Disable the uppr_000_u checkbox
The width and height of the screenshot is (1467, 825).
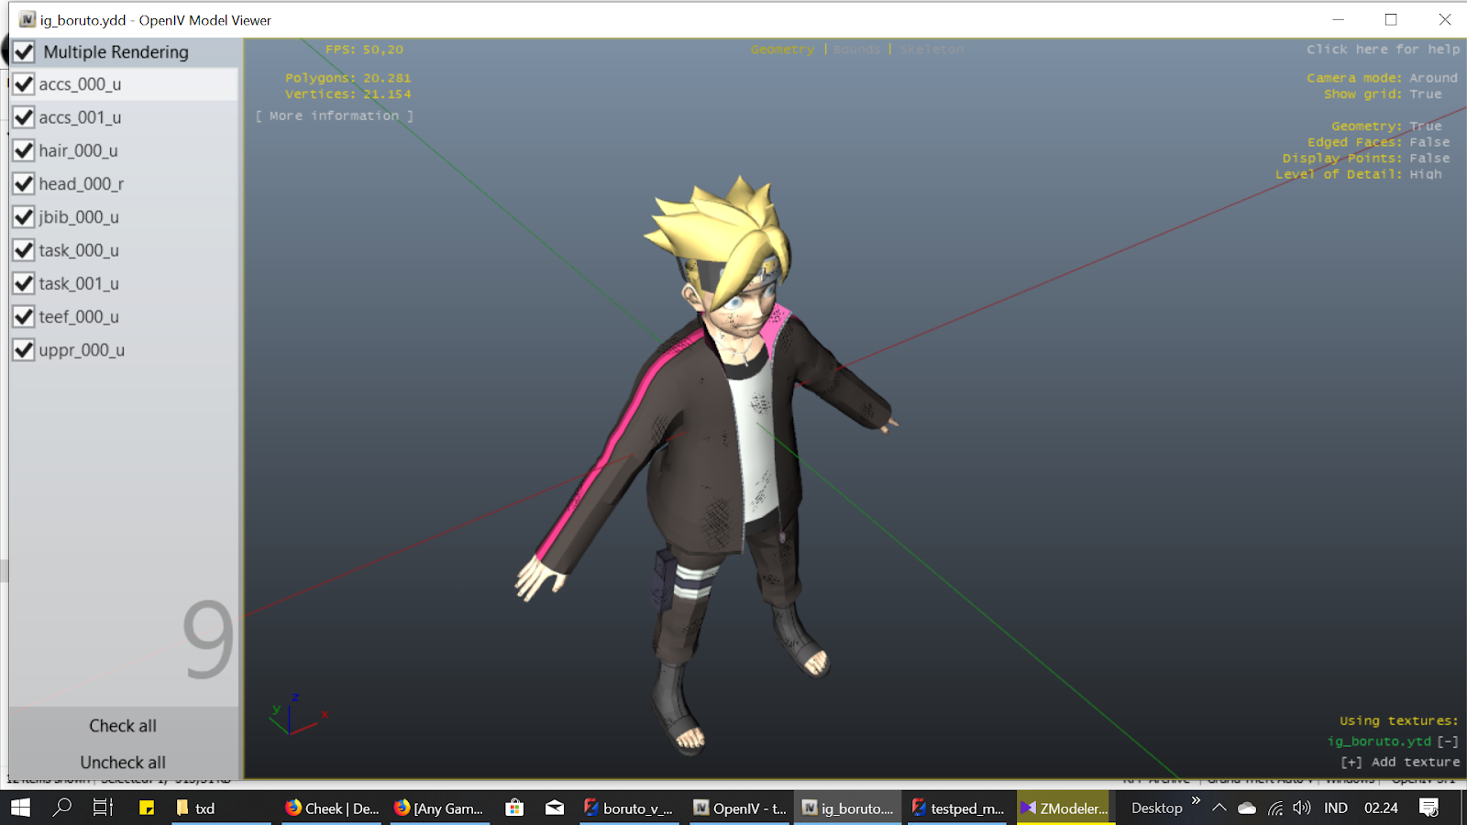point(24,350)
